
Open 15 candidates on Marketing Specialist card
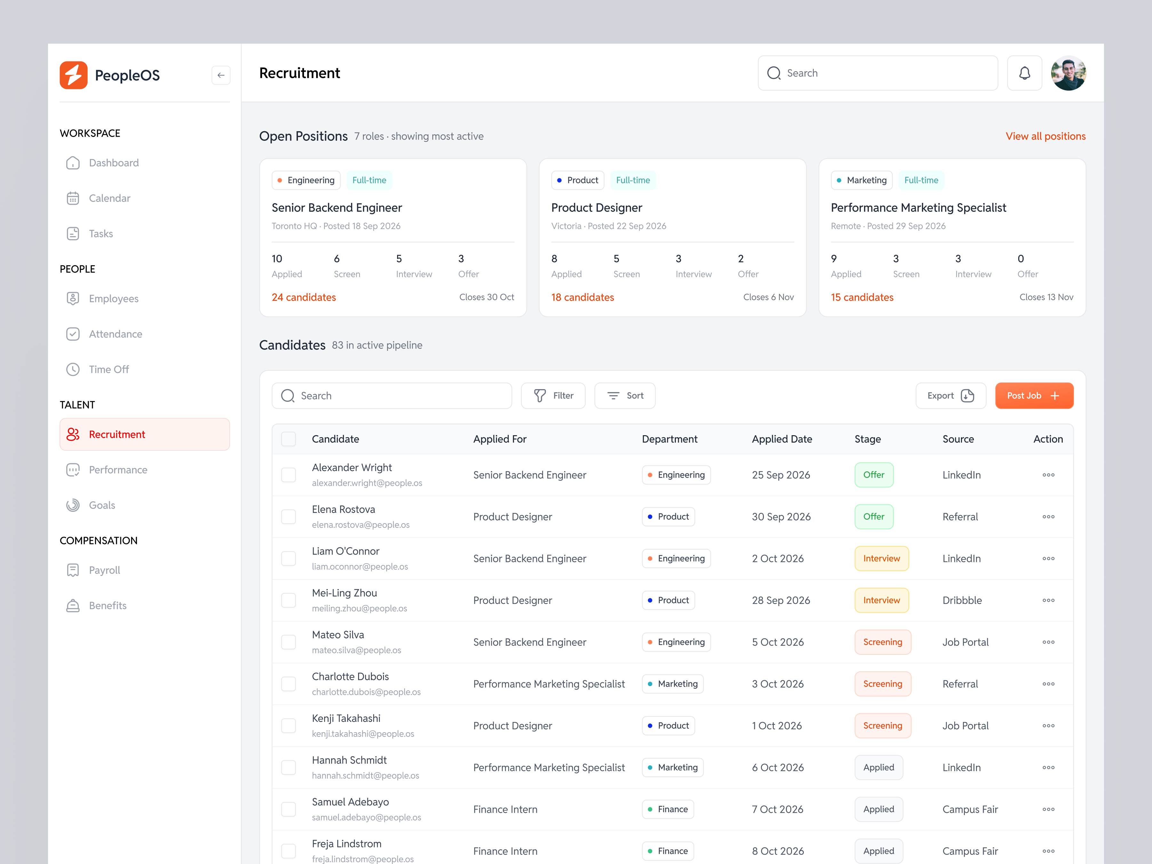862,297
